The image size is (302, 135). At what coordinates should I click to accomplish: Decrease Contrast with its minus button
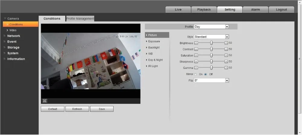click(196, 49)
